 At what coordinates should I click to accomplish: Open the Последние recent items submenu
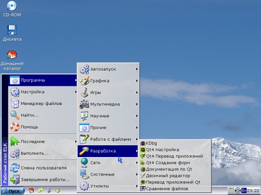tap(43, 141)
